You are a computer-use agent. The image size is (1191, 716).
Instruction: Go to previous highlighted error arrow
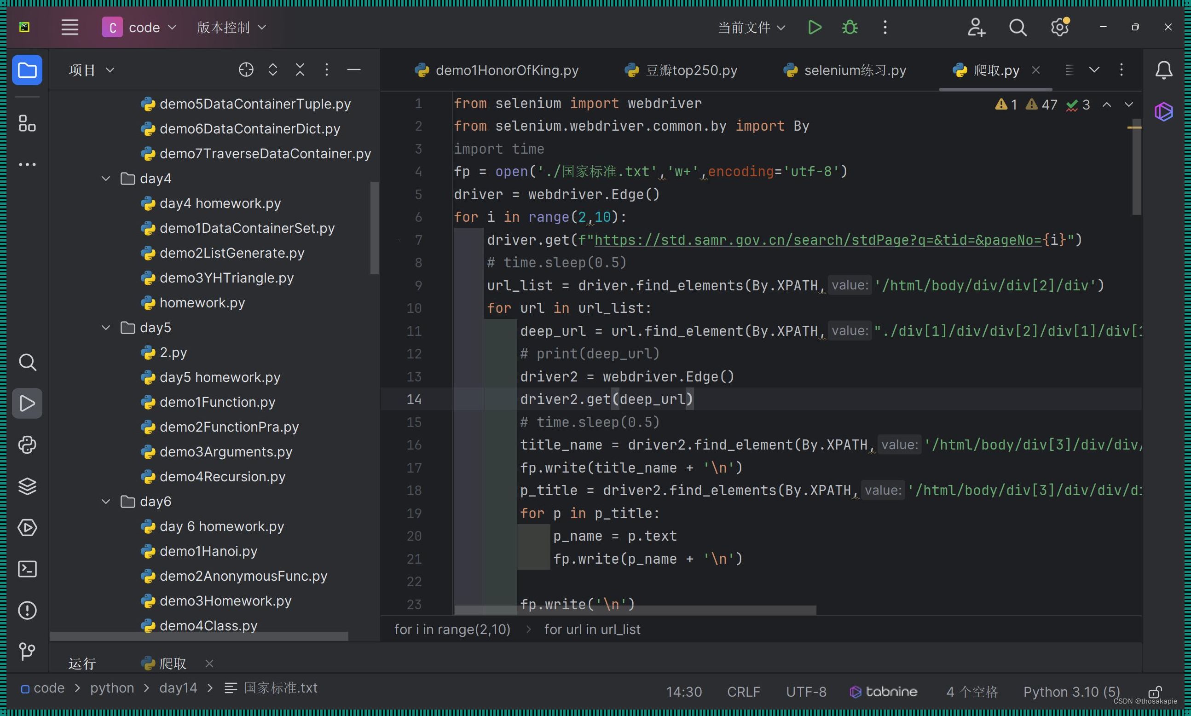(1107, 105)
